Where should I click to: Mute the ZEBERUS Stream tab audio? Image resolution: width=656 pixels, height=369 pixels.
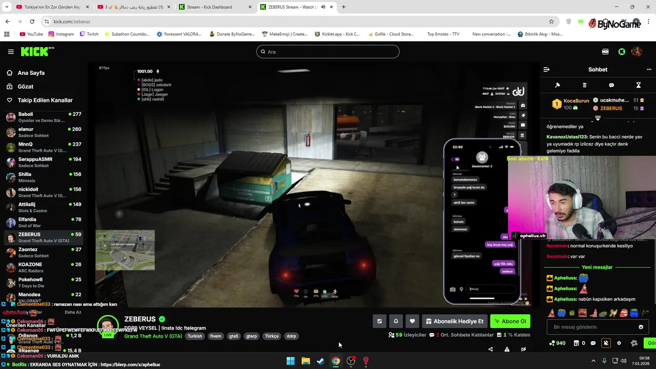click(x=323, y=7)
